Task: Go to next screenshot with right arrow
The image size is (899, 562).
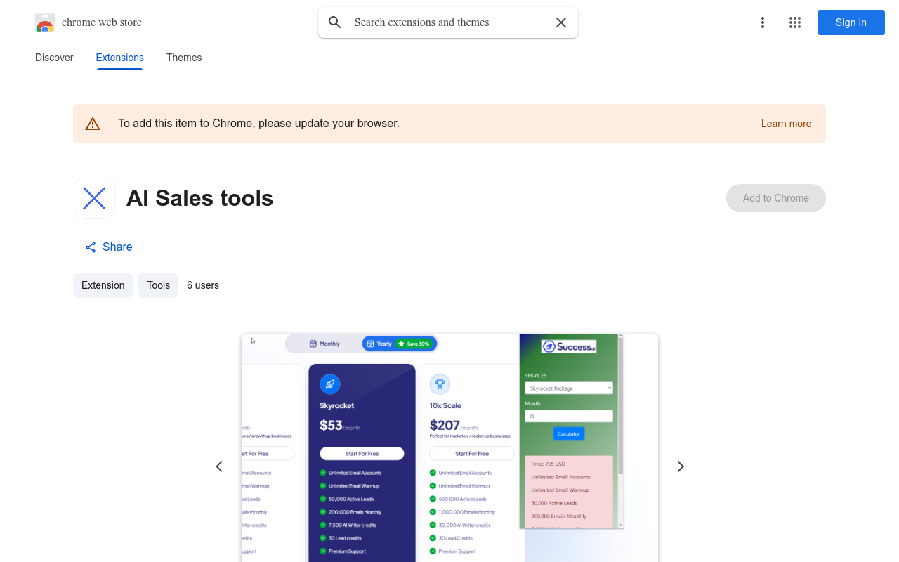Action: 680,466
